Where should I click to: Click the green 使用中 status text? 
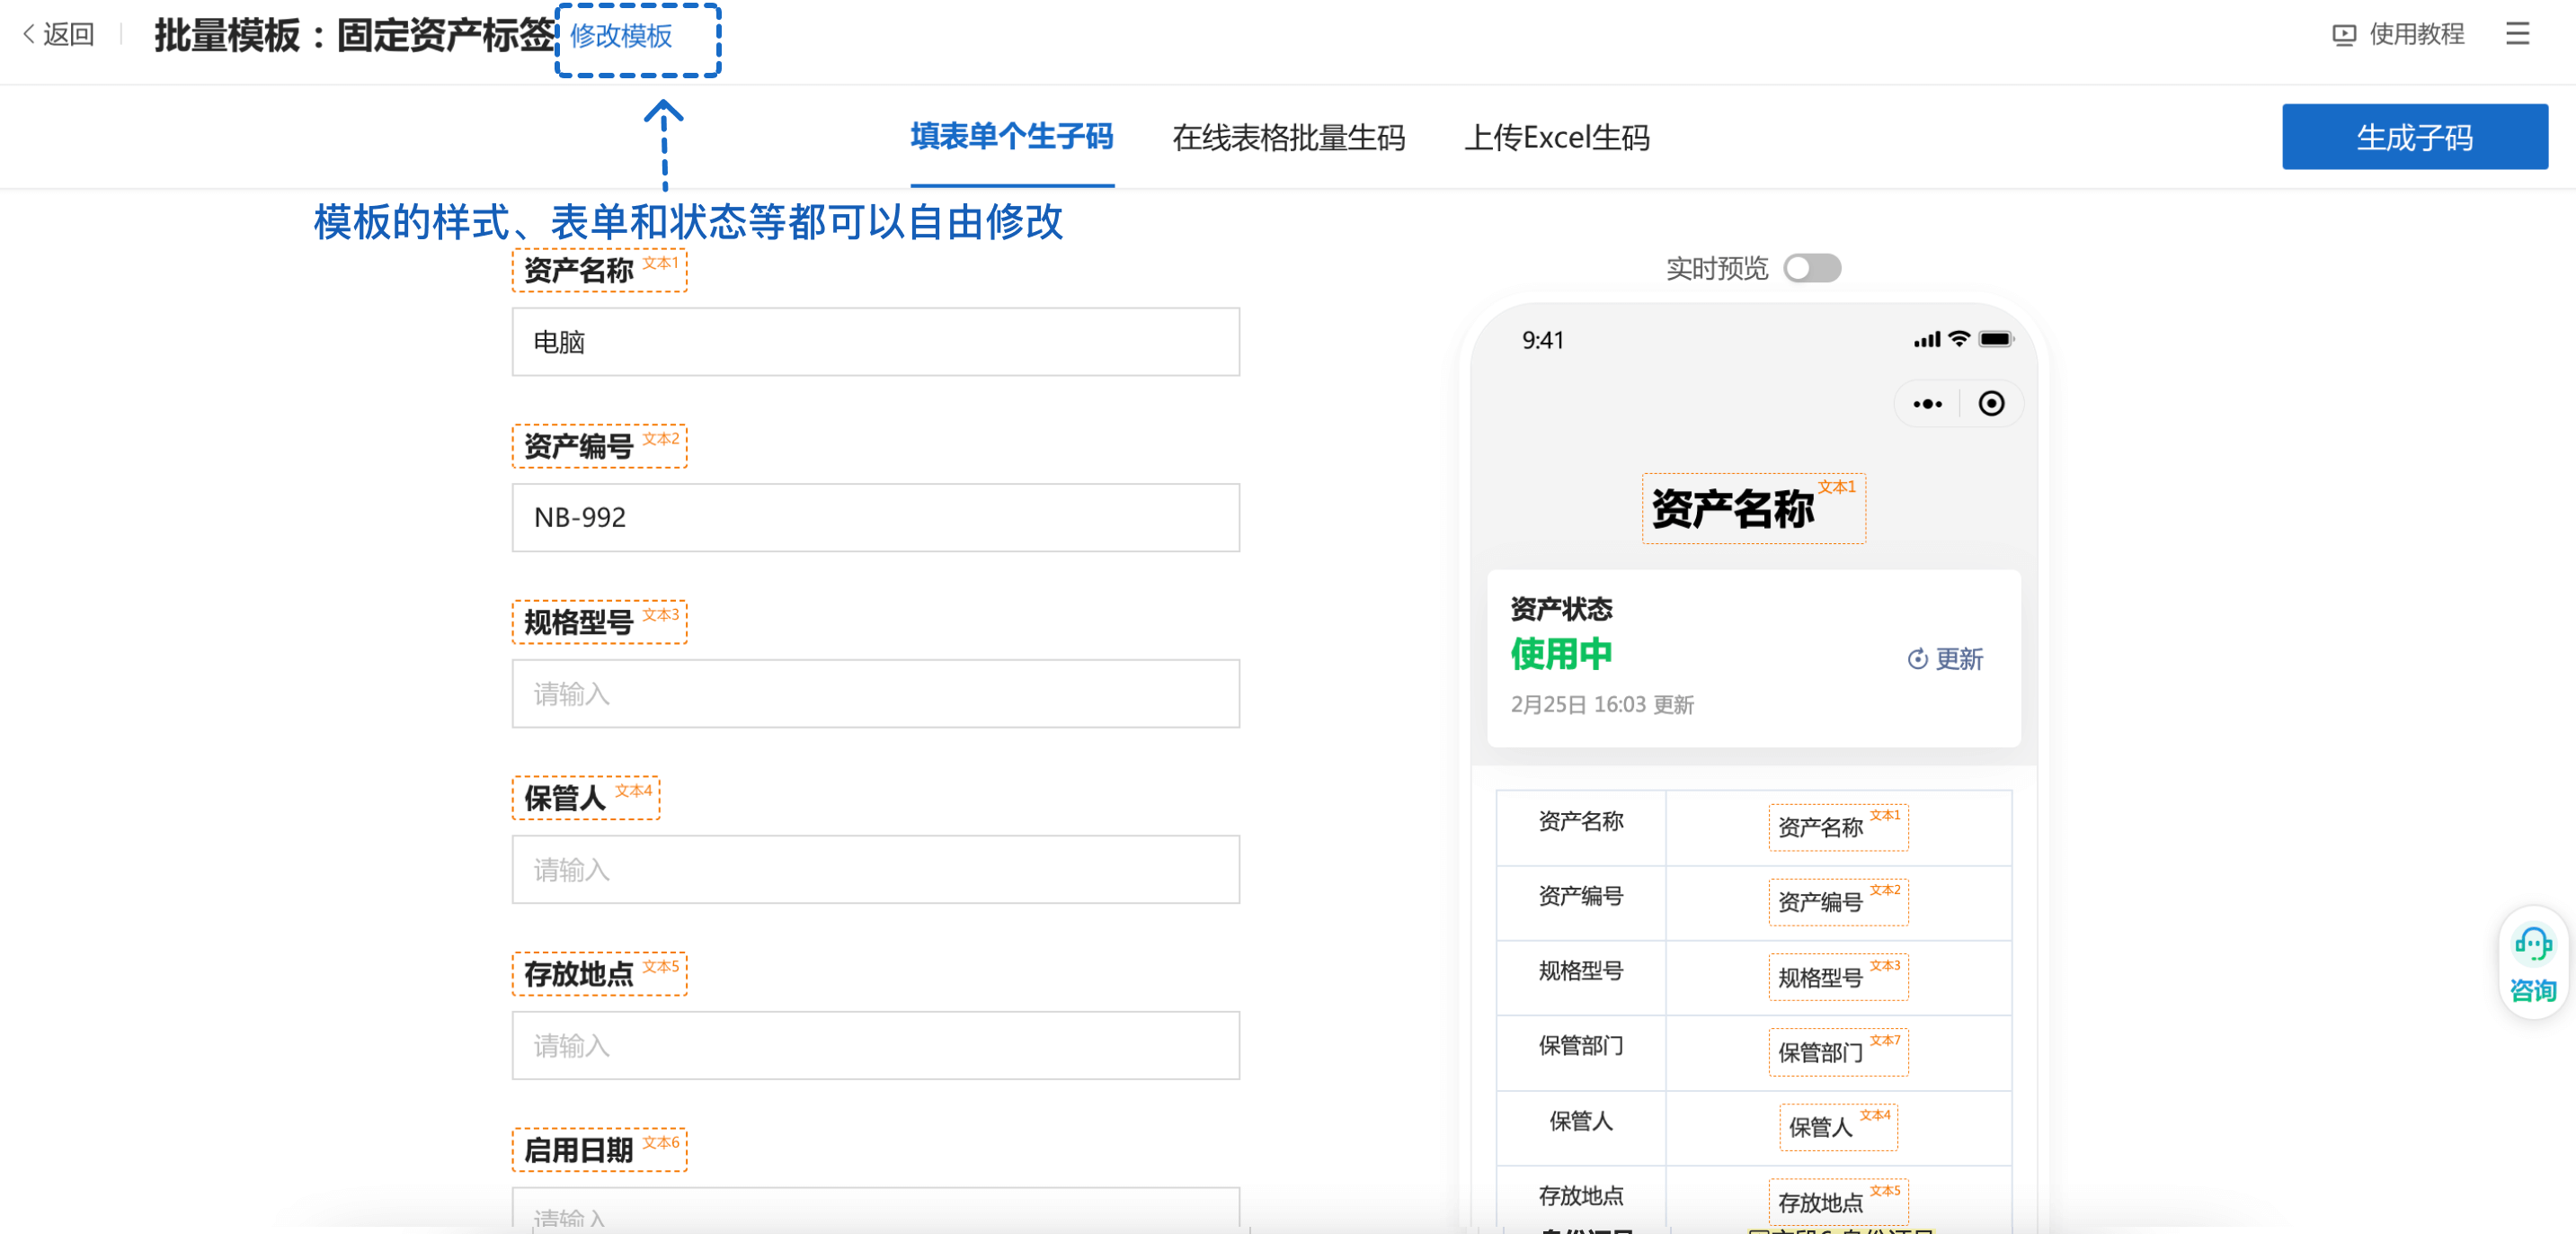[x=1561, y=655]
